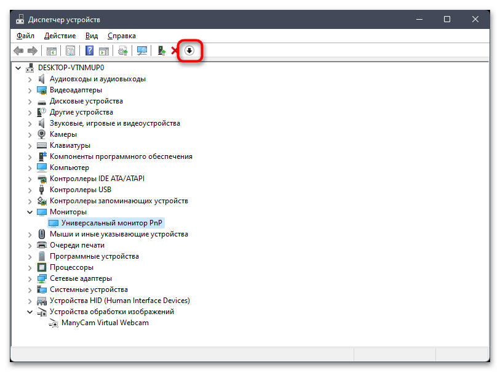Click Устройства HID (Human Interface Devices)
The width and height of the screenshot is (500, 372).
(x=119, y=301)
